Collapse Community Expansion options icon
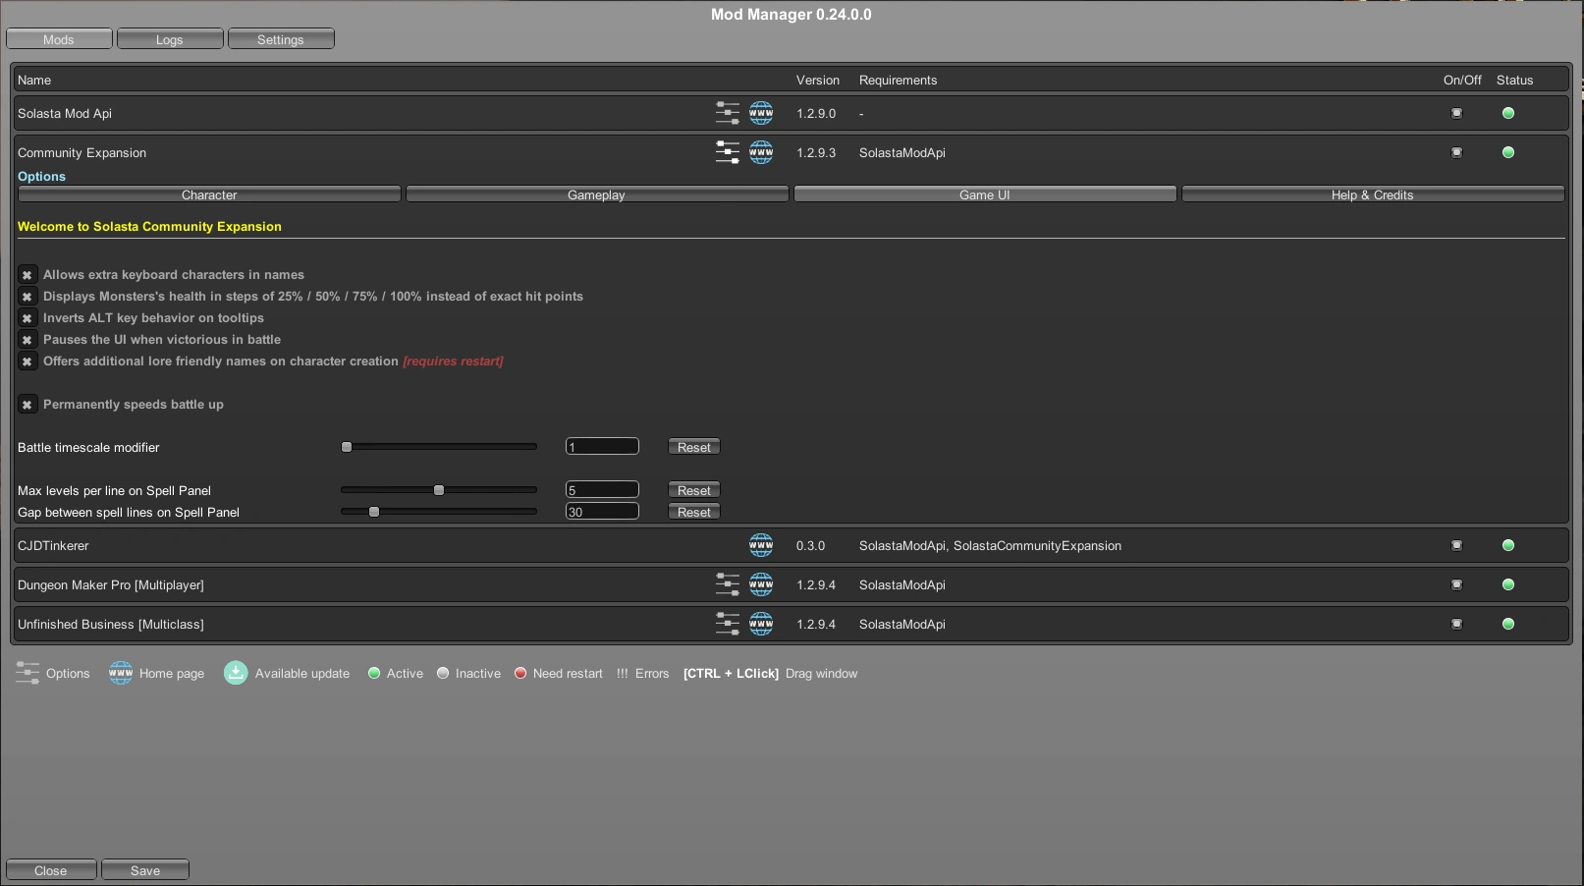Screen dimensions: 1584x886 click(x=728, y=152)
